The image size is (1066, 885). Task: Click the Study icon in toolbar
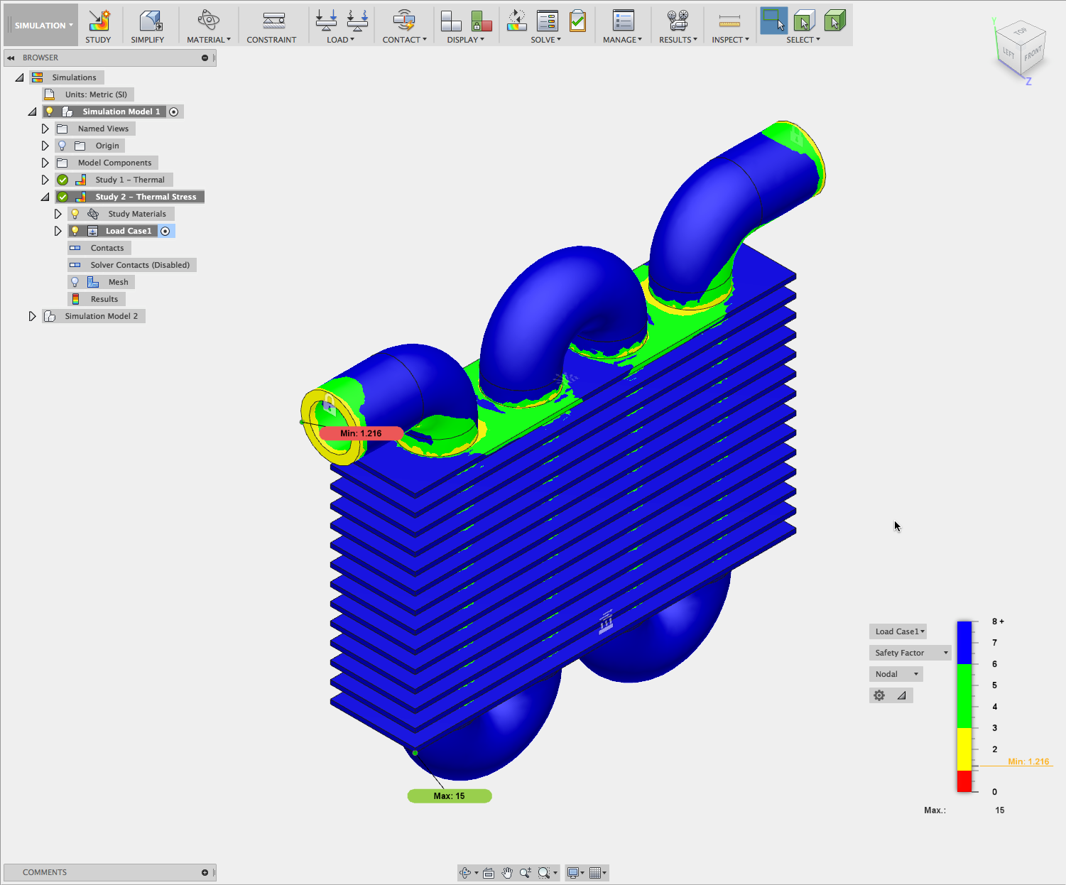(99, 21)
